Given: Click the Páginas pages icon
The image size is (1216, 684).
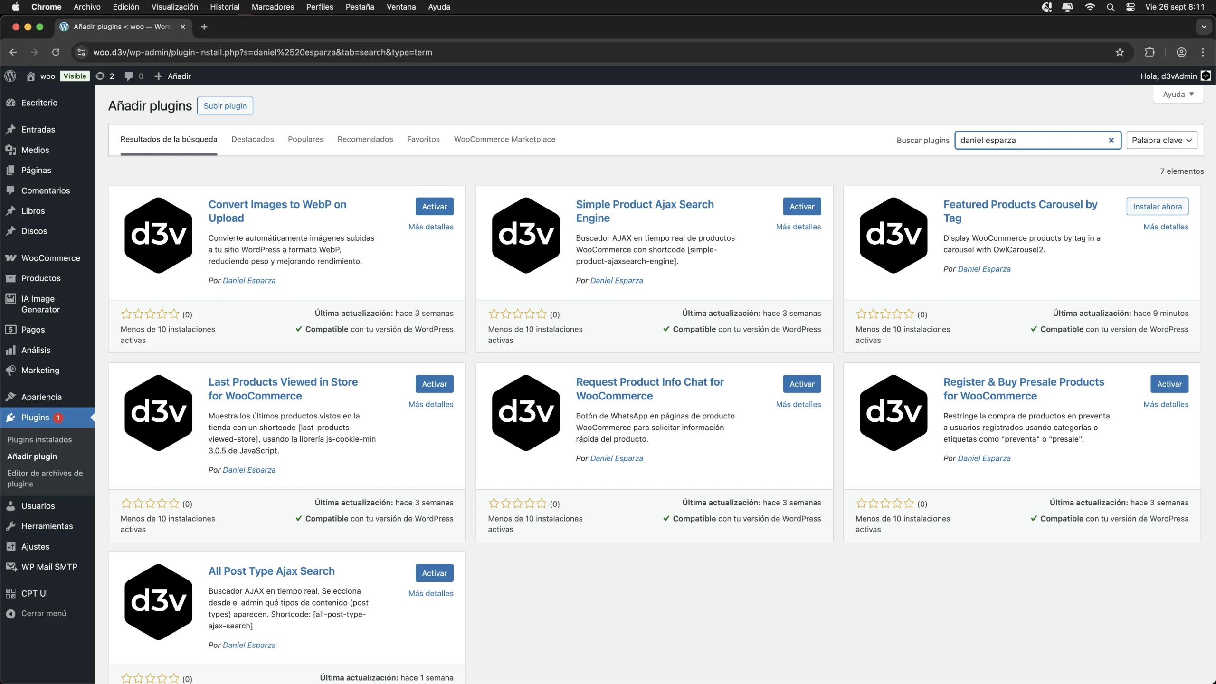Looking at the screenshot, I should pyautogui.click(x=10, y=170).
